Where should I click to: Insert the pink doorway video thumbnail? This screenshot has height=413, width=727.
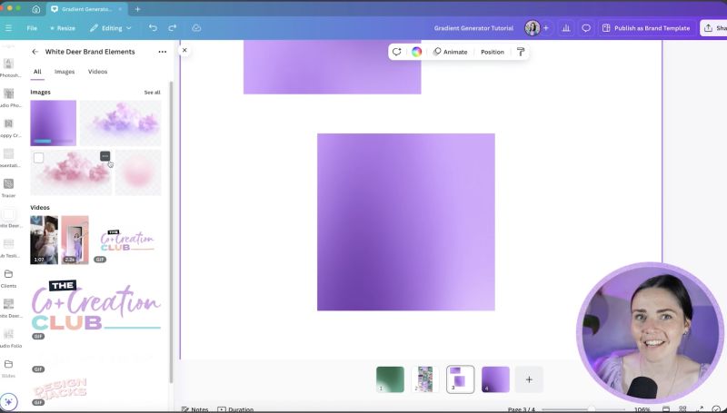pos(75,240)
